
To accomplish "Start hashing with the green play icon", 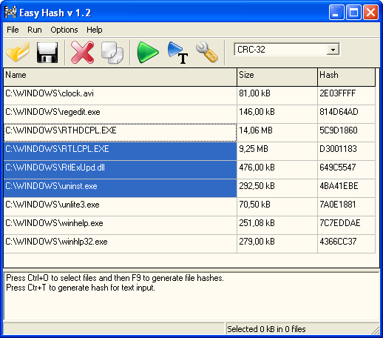I will tap(148, 52).
